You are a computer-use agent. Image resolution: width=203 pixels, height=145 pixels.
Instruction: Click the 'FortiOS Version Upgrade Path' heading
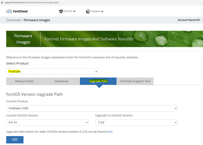tap(34, 94)
